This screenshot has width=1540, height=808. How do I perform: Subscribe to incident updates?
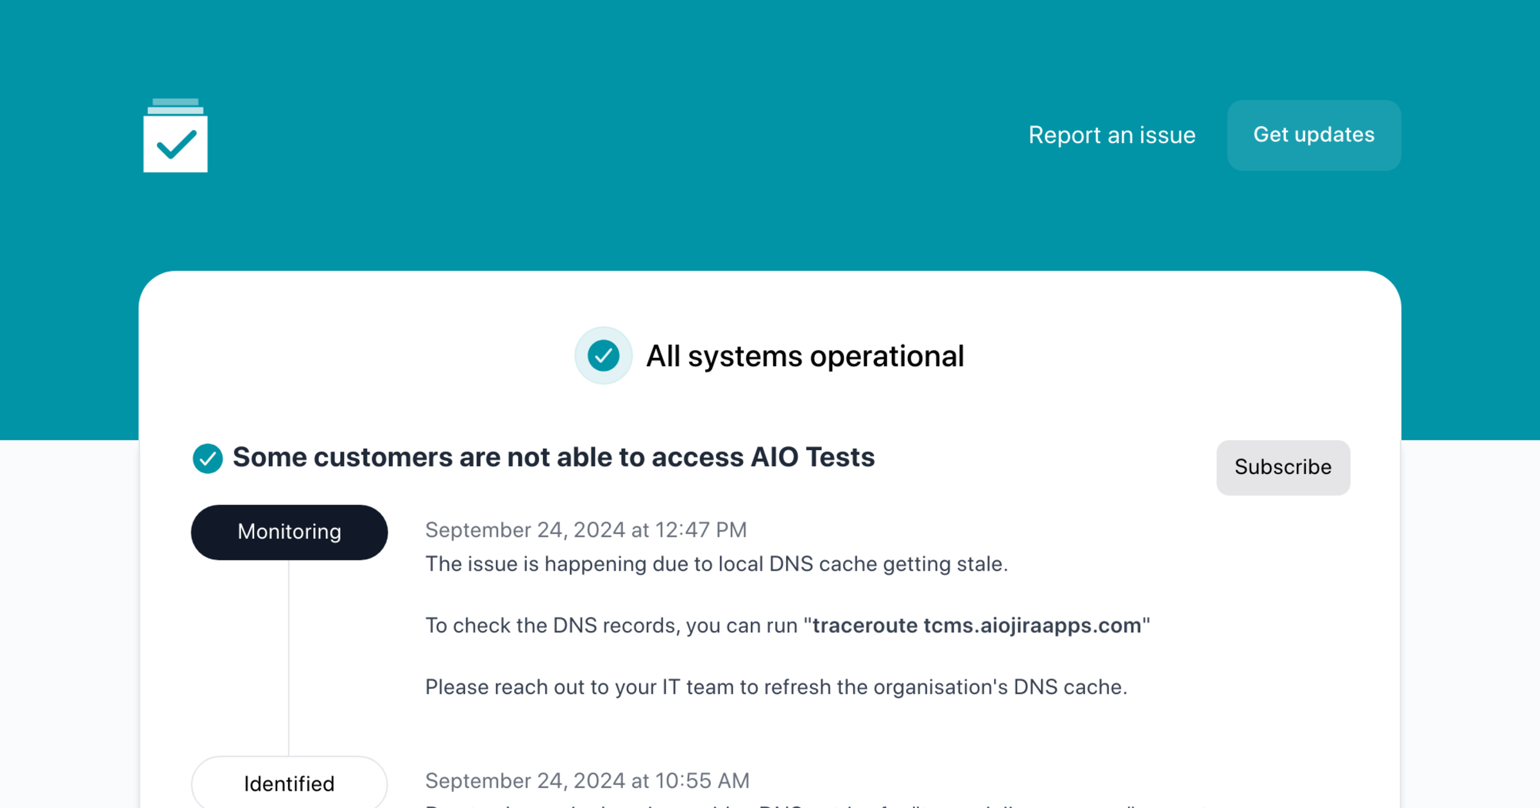[x=1283, y=467]
